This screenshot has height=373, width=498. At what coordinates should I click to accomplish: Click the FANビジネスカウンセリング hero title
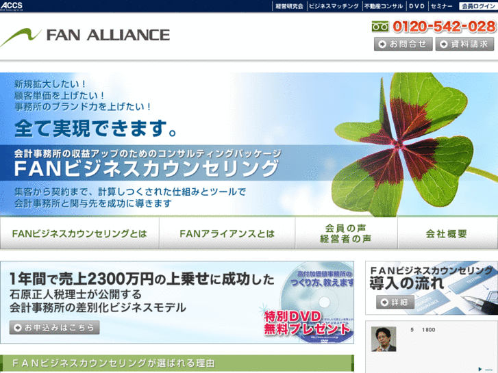(147, 168)
